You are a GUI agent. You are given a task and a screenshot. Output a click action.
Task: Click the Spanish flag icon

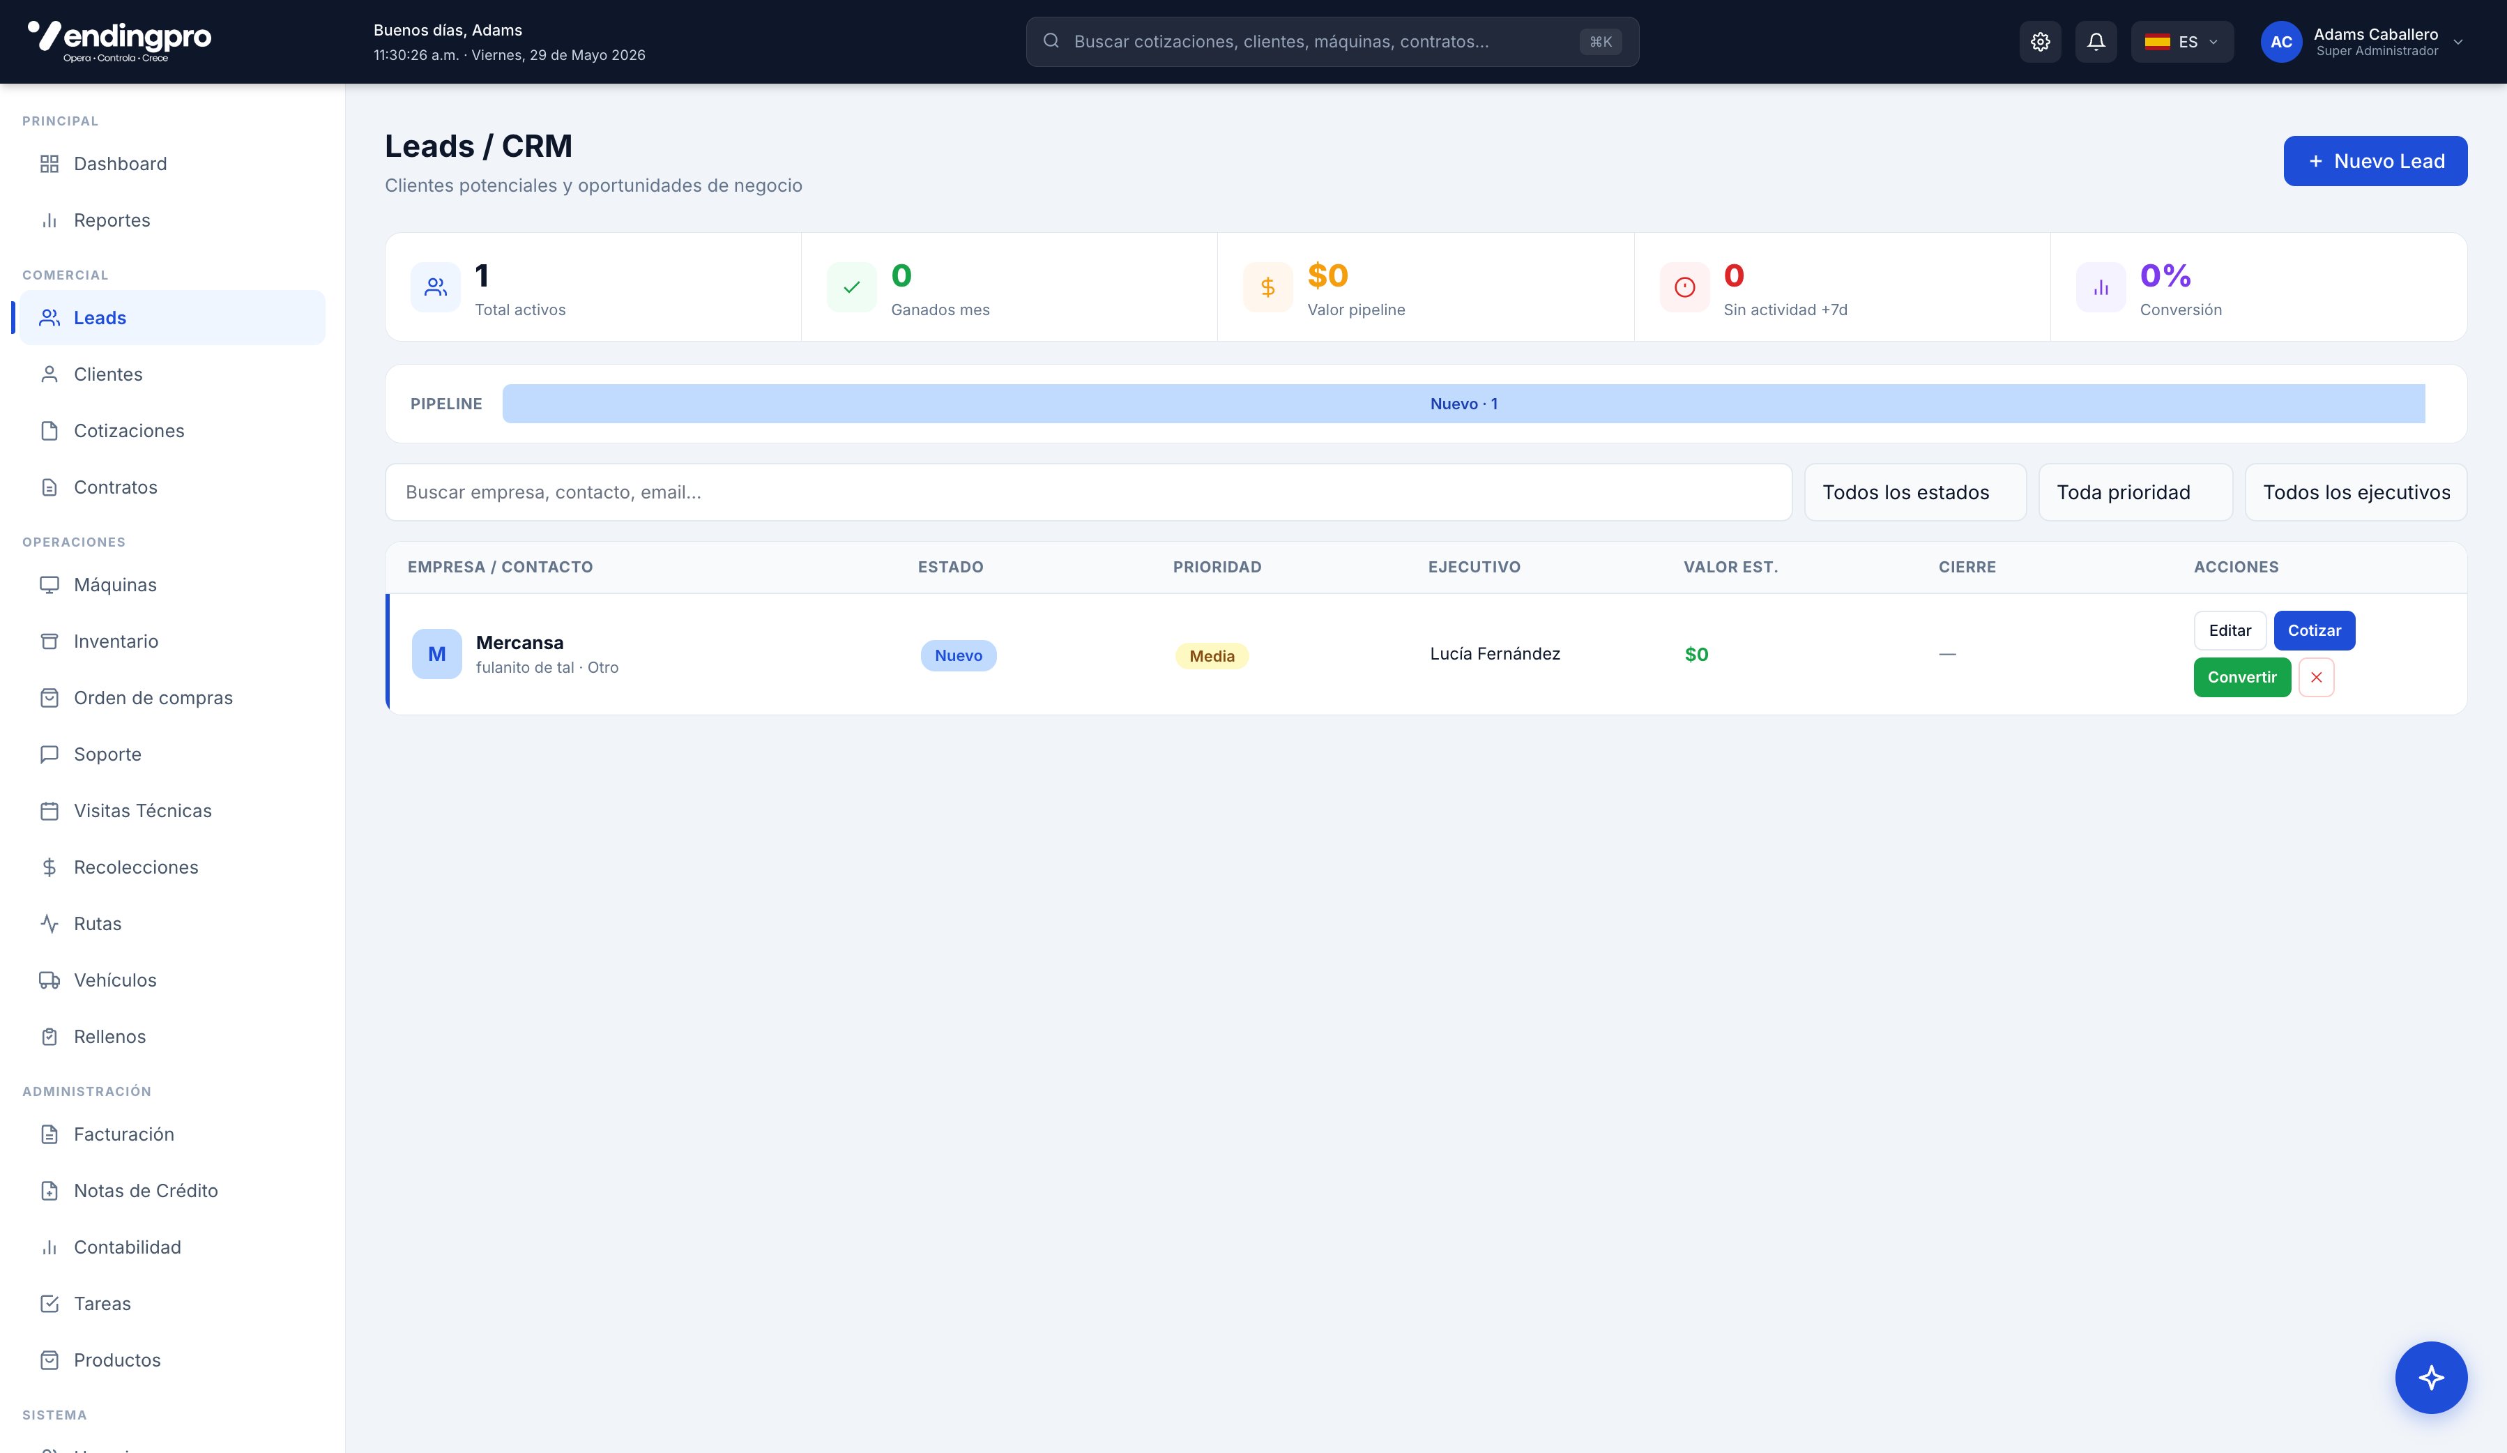pos(2157,42)
